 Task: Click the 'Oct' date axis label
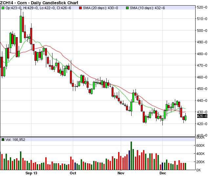click(73, 173)
